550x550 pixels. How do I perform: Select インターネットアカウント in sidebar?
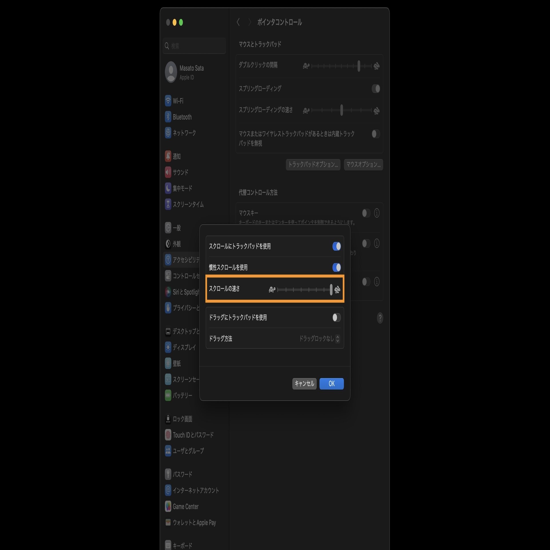click(196, 490)
